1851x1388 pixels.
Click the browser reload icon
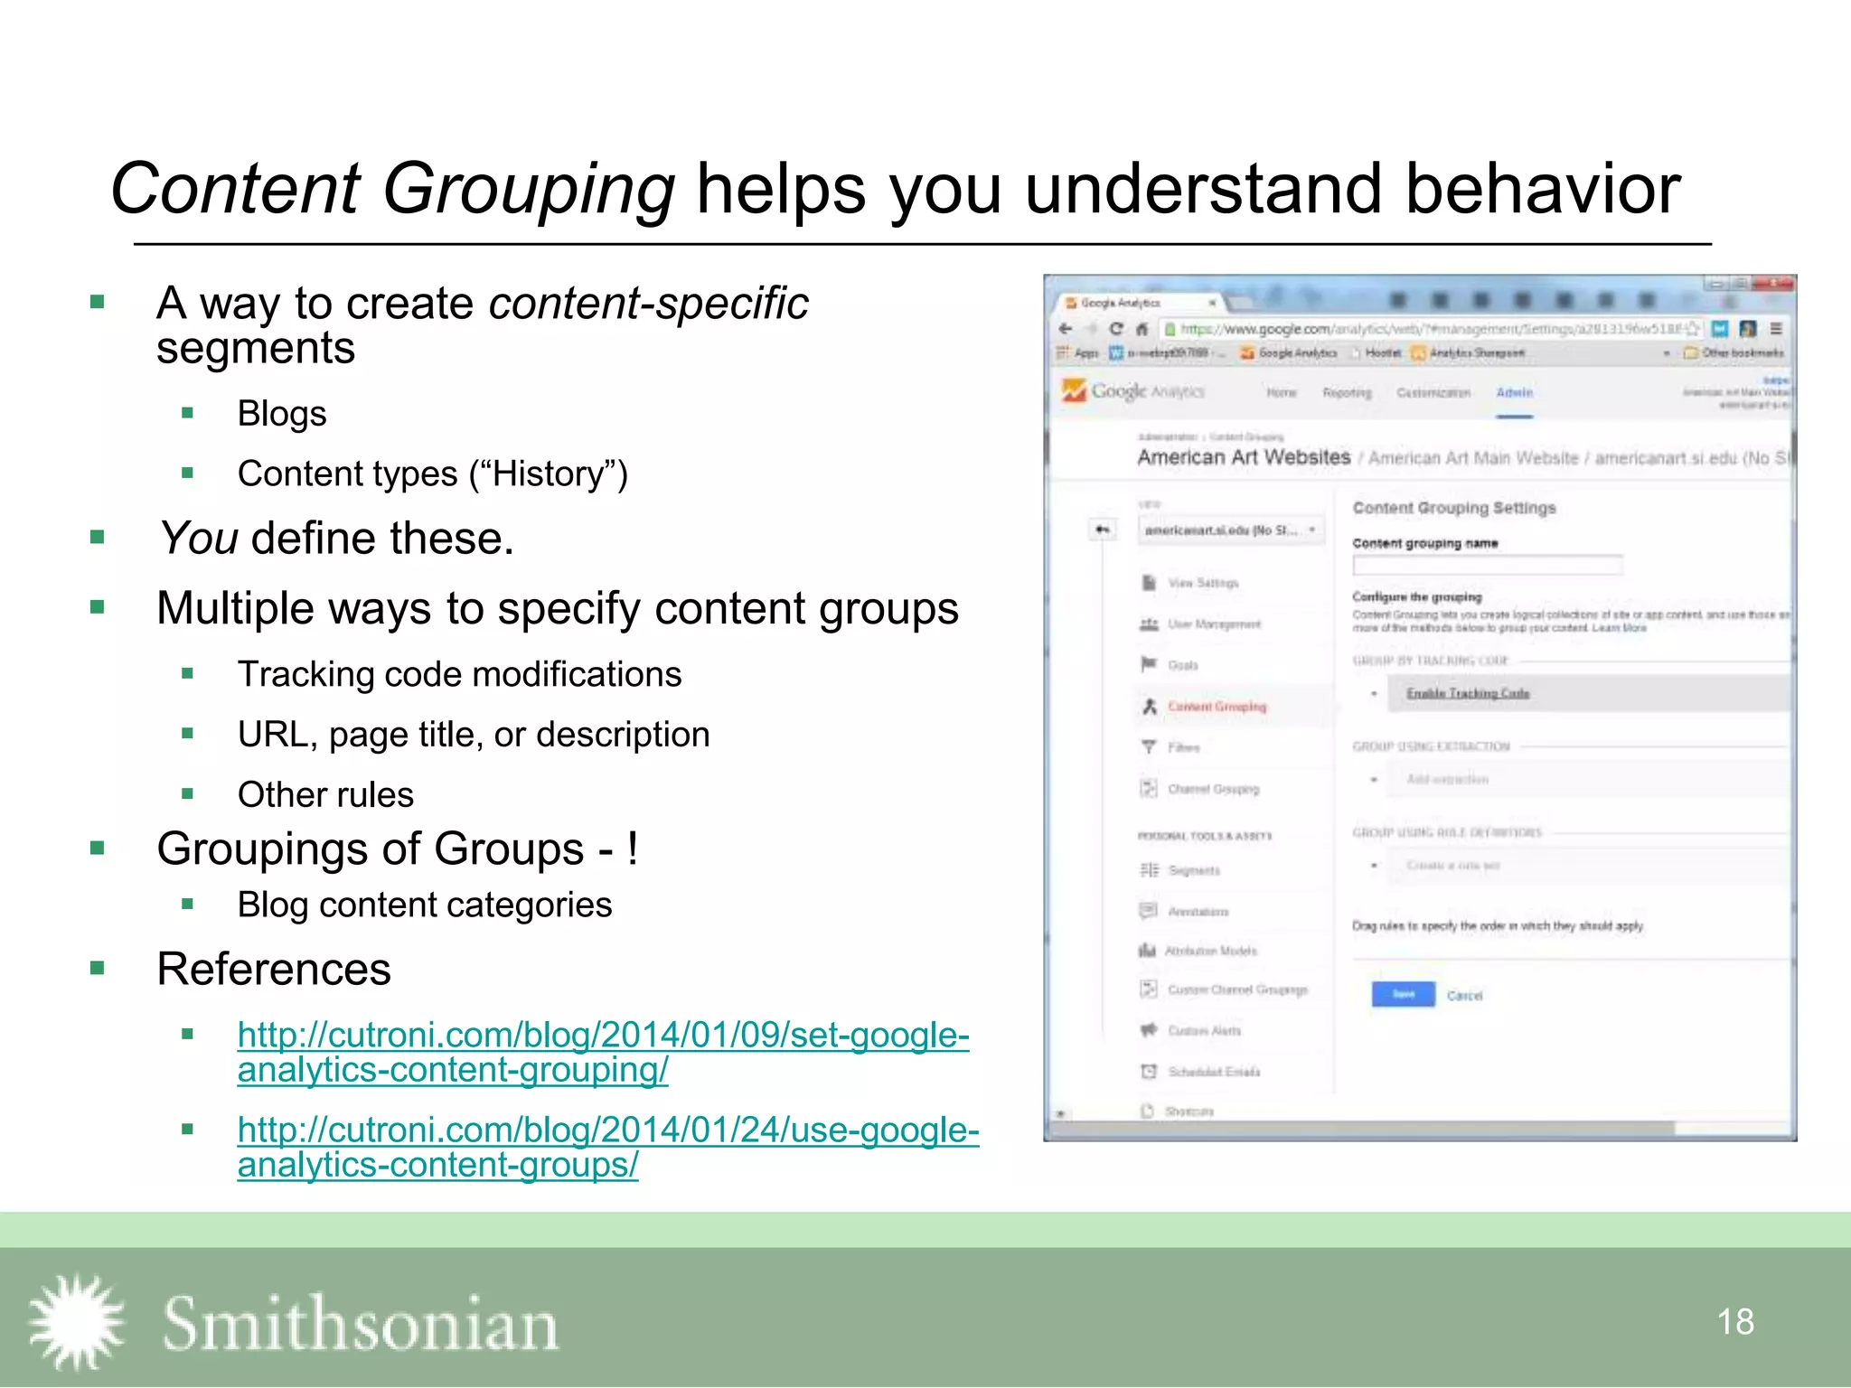(x=1116, y=329)
